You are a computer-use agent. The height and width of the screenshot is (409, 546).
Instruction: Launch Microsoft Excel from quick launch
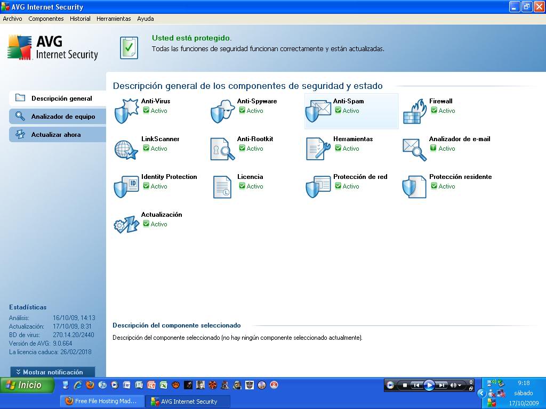coord(163,385)
